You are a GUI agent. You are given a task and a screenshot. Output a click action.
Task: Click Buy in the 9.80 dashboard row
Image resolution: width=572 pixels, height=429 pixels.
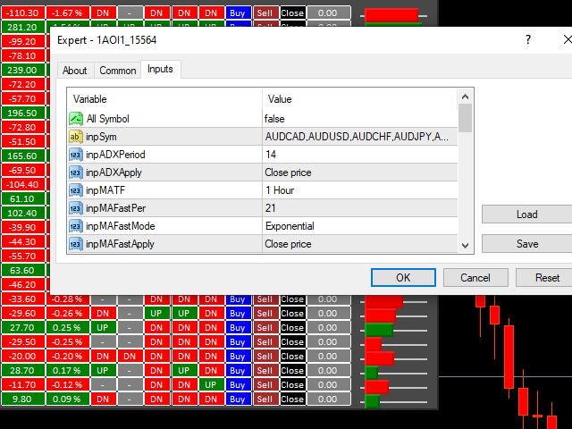[238, 399]
